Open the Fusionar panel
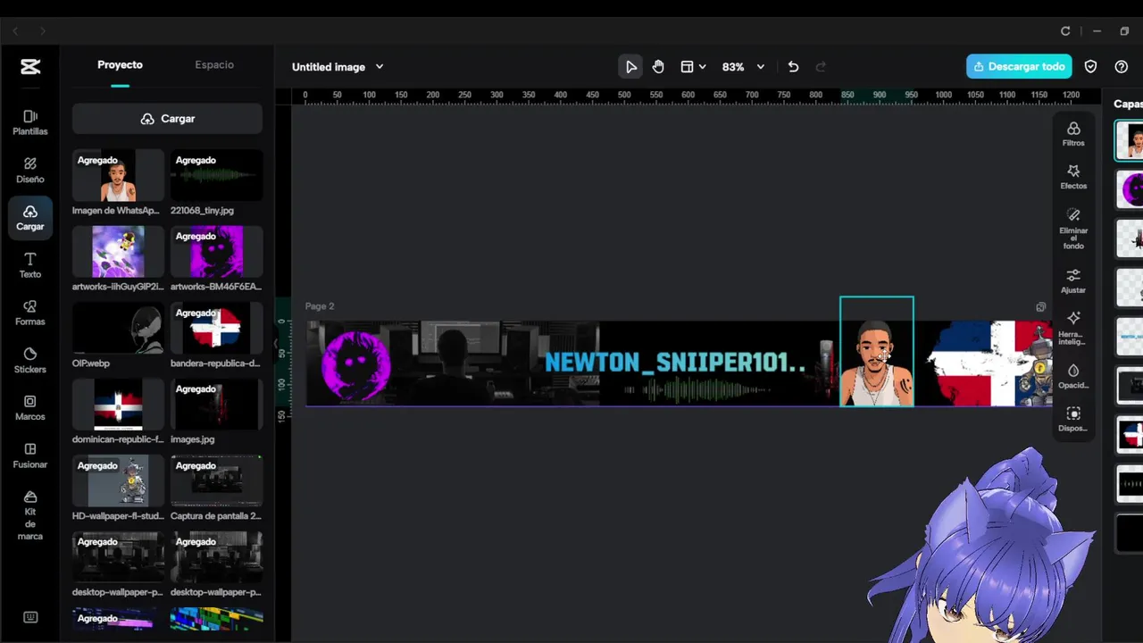The image size is (1143, 643). tap(30, 455)
